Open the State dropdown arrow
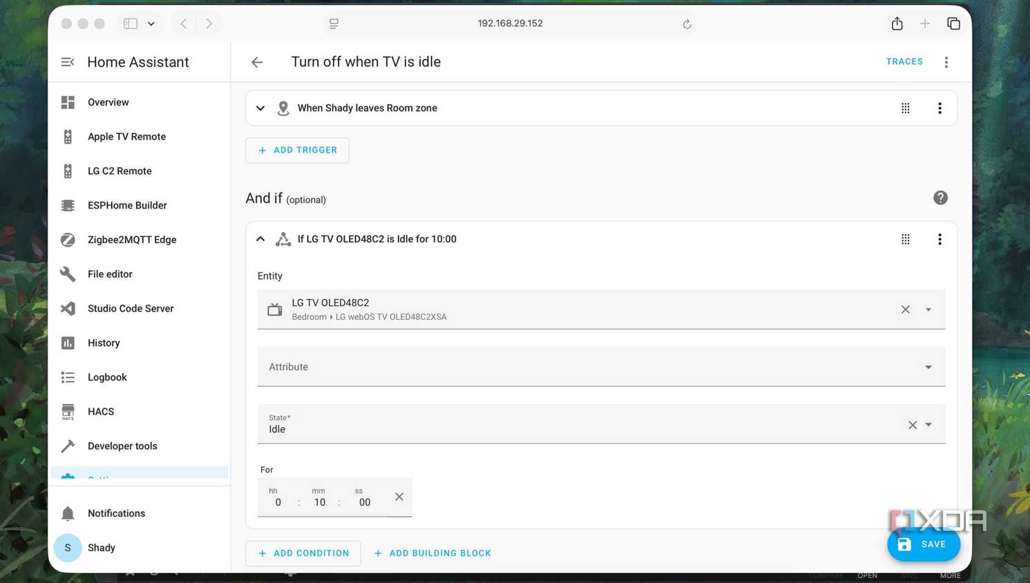The image size is (1030, 583). 928,425
